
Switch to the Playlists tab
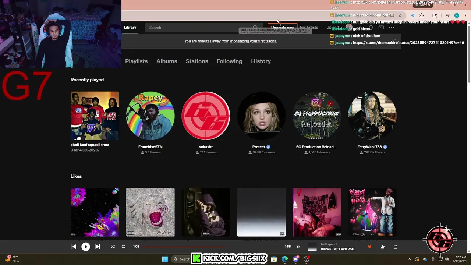[136, 61]
